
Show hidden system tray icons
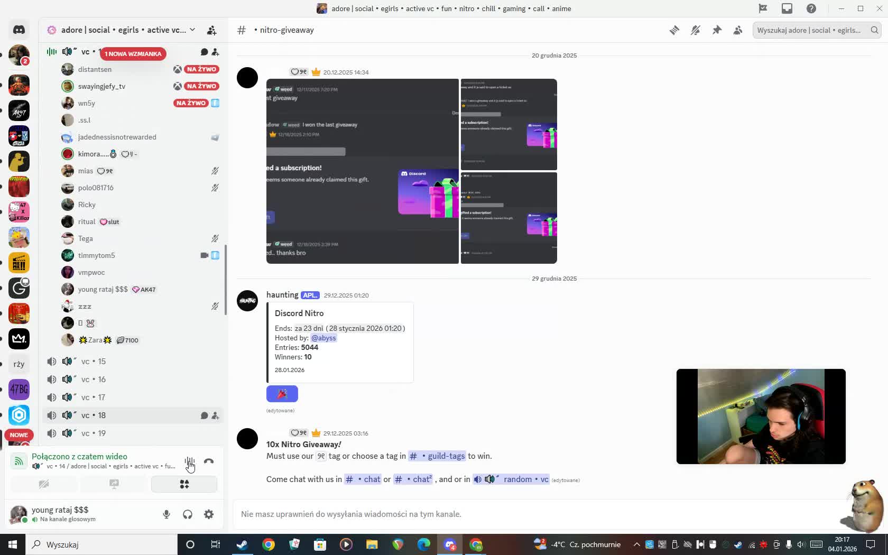coord(636,544)
